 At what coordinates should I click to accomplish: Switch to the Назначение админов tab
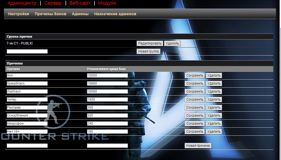click(x=115, y=14)
